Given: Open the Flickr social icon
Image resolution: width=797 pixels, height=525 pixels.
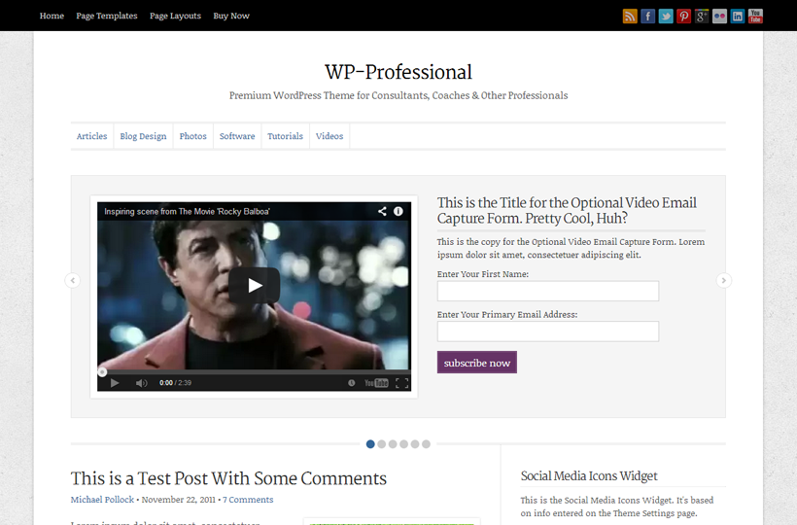Looking at the screenshot, I should pos(720,17).
